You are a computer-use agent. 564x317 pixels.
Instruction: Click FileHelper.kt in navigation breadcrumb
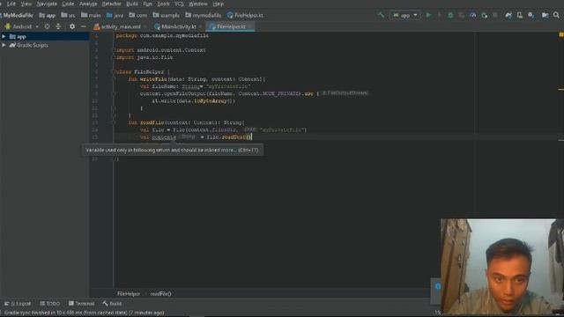(245, 15)
